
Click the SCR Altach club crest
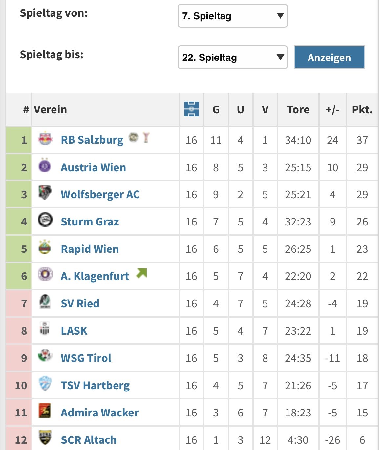point(45,438)
